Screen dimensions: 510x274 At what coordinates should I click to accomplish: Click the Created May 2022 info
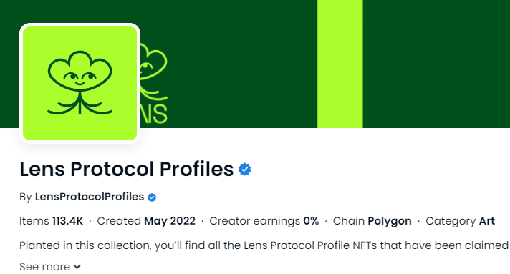pyautogui.click(x=146, y=221)
